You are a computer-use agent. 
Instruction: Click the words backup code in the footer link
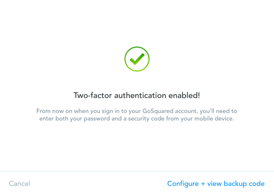coord(244,183)
